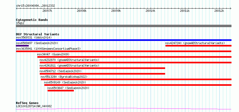Viewport: 239px width, 112px height.
Task: Click the LOC100128714|NR_040082 gene label
Action: tap(34, 106)
